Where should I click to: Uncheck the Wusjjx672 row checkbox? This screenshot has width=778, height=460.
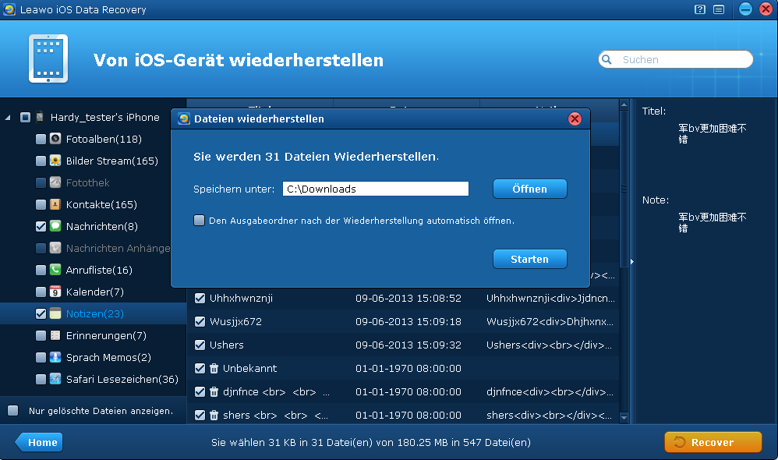coord(200,321)
